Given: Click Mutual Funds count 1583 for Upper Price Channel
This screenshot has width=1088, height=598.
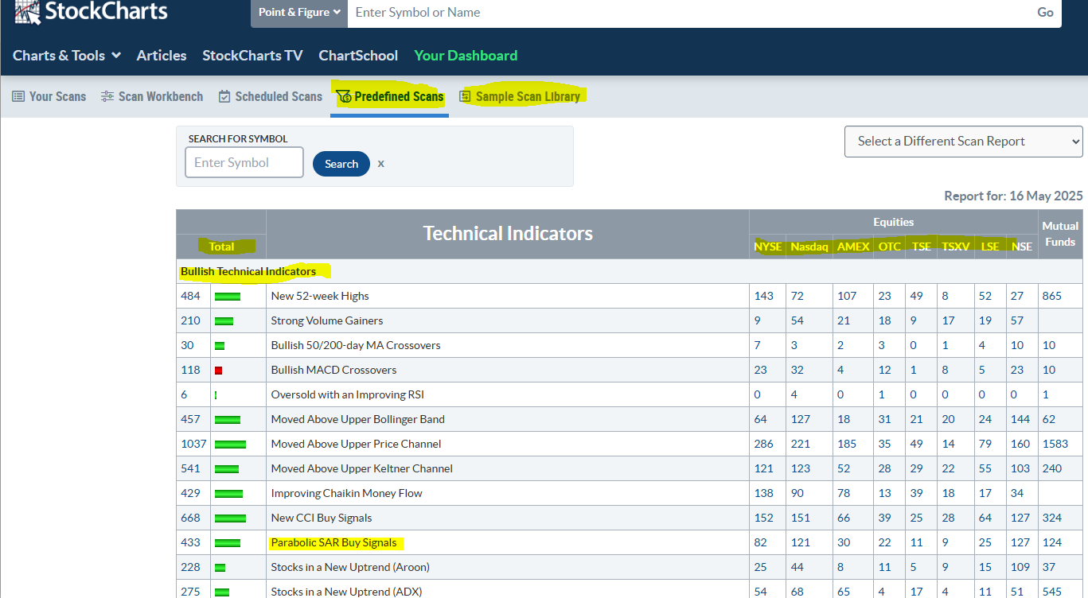Looking at the screenshot, I should point(1055,444).
